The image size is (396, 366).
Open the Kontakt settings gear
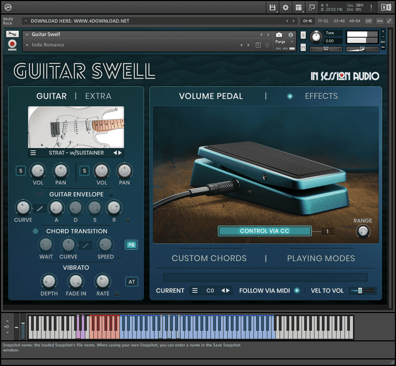pyautogui.click(x=285, y=8)
